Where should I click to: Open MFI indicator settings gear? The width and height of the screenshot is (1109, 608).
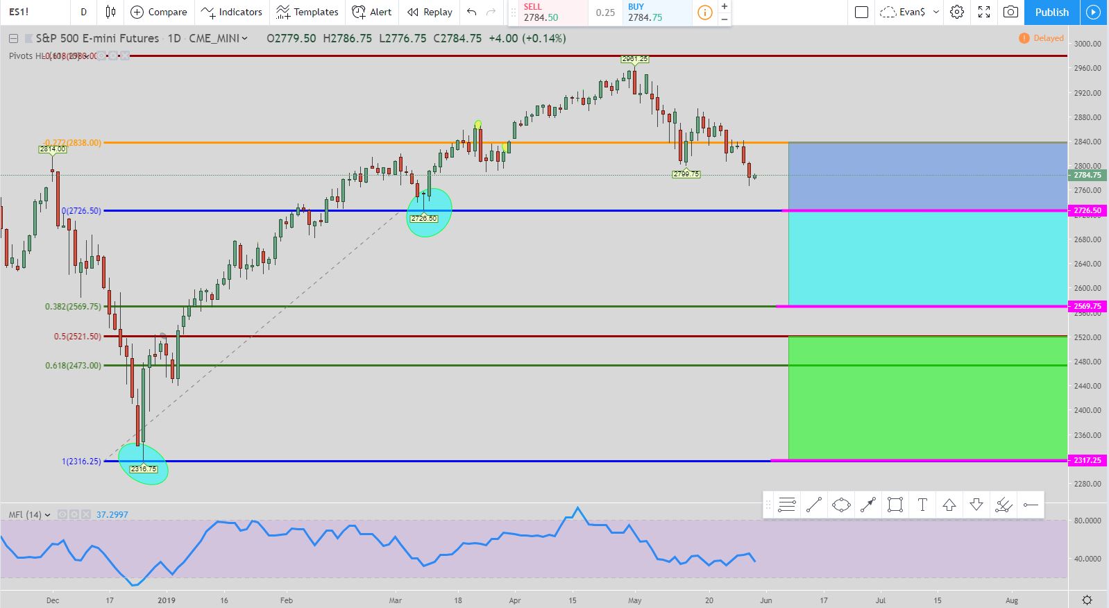point(74,515)
